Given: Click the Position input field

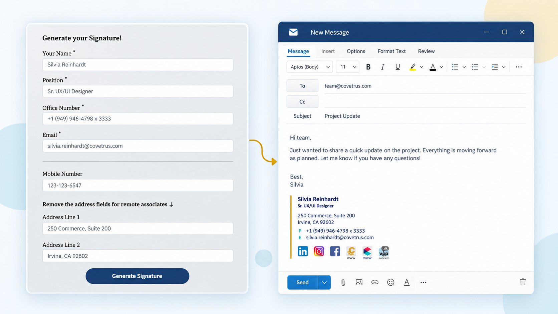Looking at the screenshot, I should (138, 91).
